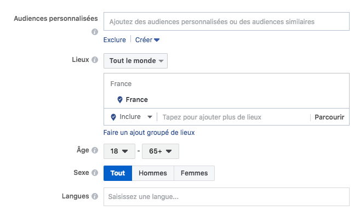
Task: Click the Langues info icon
Action: (95, 196)
